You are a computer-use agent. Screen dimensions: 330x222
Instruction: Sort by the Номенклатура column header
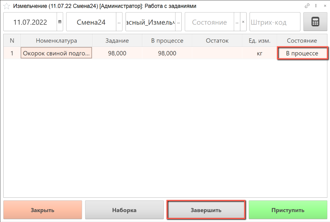point(56,41)
